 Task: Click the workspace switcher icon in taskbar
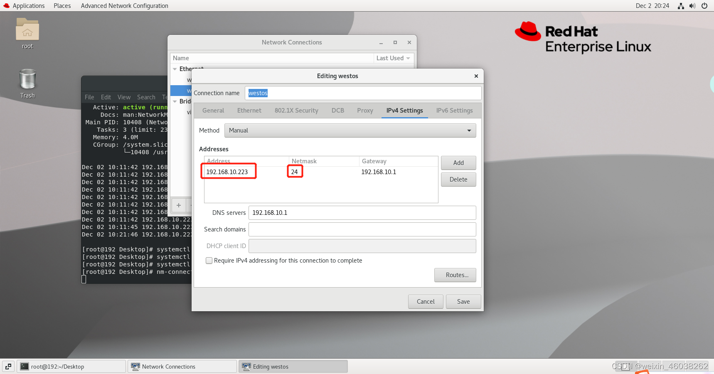8,367
